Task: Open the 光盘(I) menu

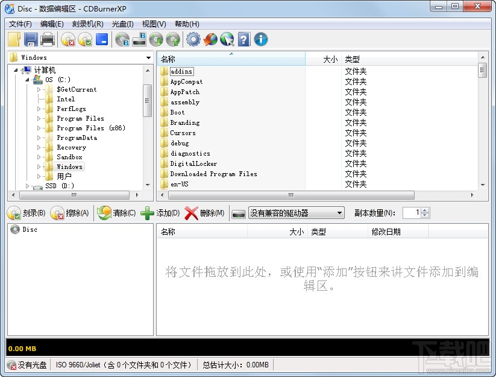Action: 123,24
